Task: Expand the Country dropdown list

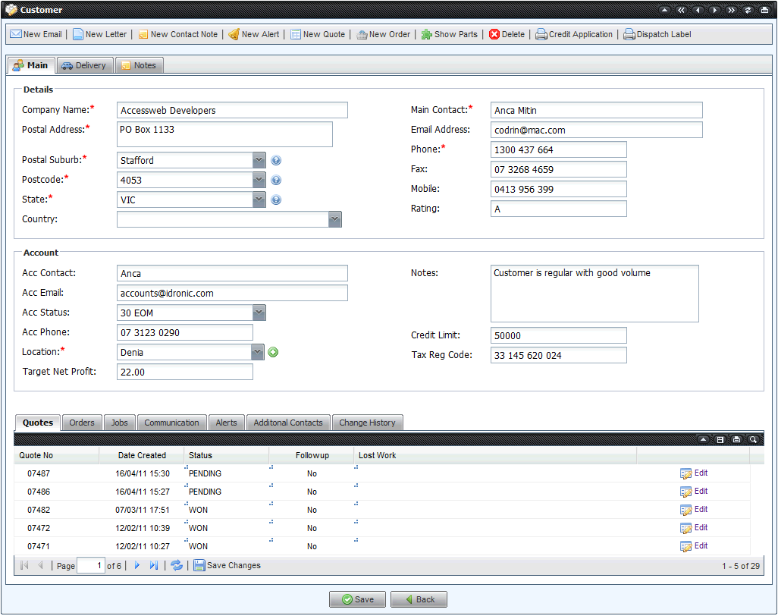Action: tap(335, 219)
